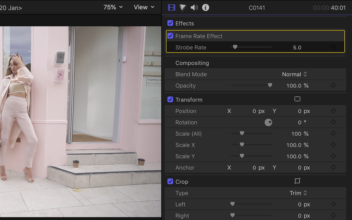Add keyframe for Rotation parameter
The image size is (352, 220).
(x=334, y=122)
